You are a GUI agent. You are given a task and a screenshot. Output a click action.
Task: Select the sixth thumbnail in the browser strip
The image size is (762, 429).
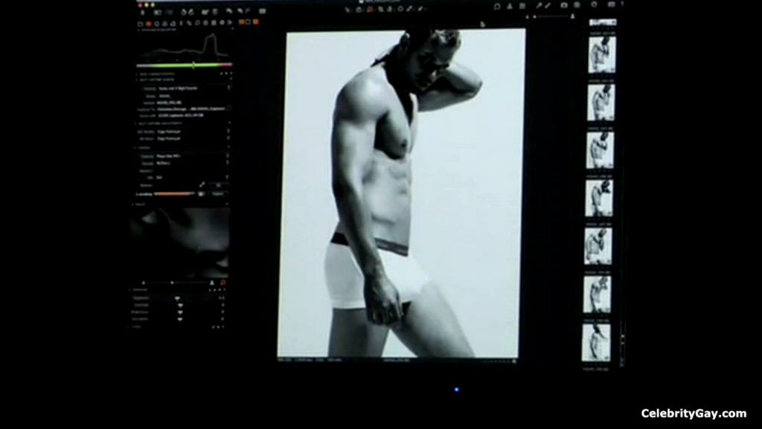click(x=598, y=294)
